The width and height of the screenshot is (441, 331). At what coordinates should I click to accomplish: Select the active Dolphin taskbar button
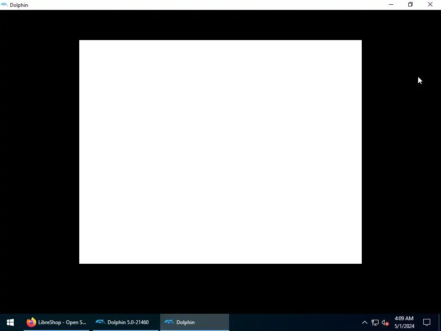pyautogui.click(x=195, y=322)
